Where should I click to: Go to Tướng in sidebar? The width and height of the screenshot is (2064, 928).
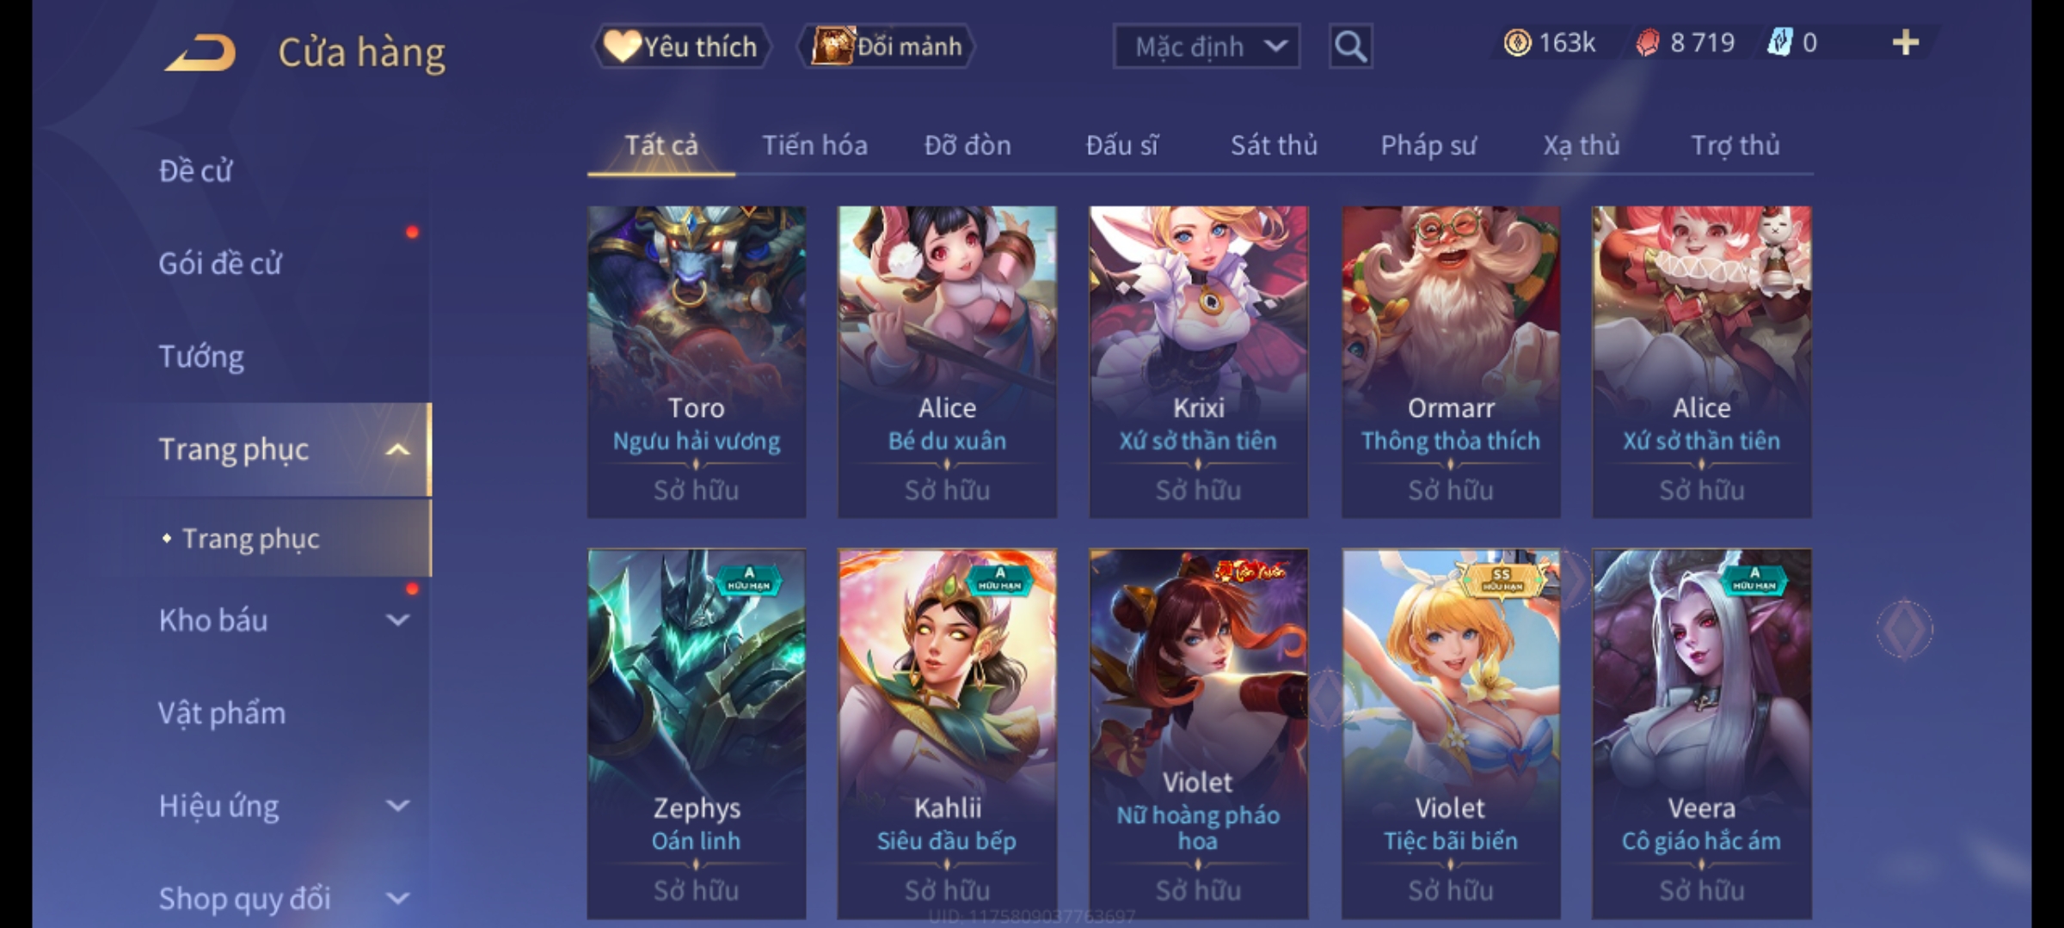(201, 357)
